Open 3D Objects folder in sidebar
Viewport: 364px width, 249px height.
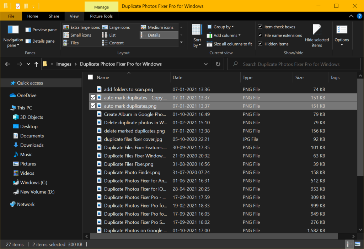click(28, 117)
